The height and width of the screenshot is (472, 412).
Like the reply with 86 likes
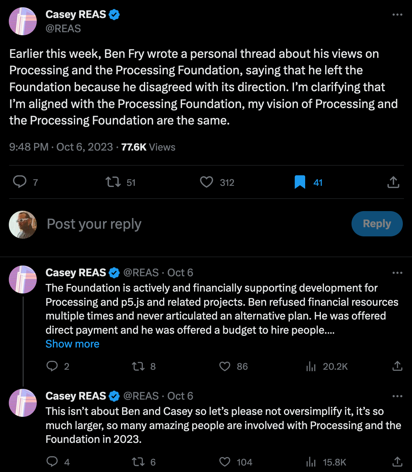[x=225, y=366]
